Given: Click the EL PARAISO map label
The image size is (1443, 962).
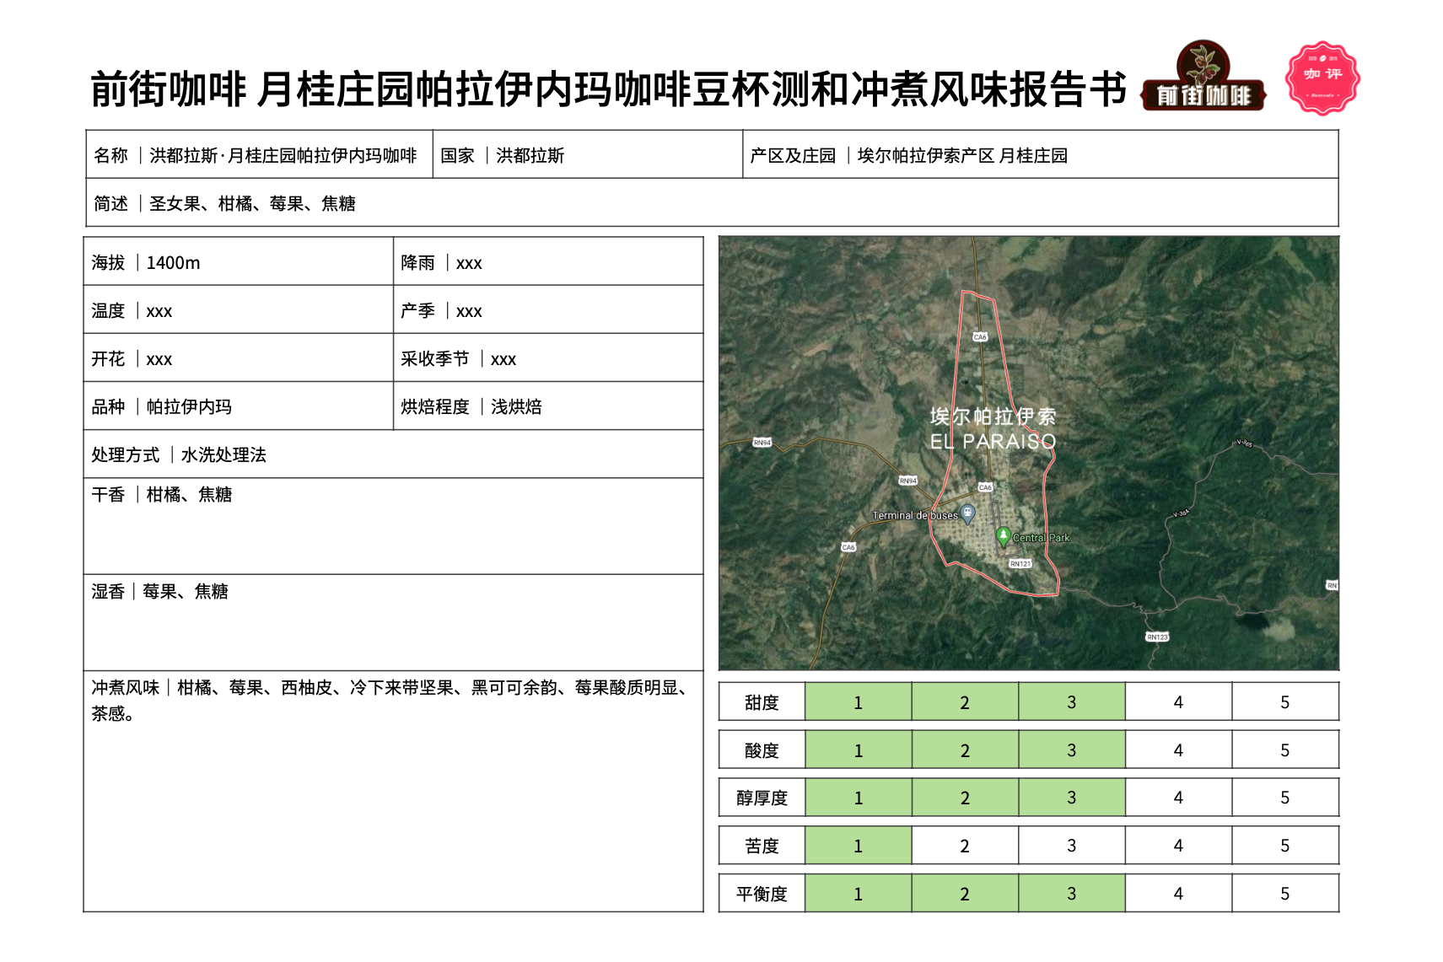Looking at the screenshot, I should coord(992,441).
